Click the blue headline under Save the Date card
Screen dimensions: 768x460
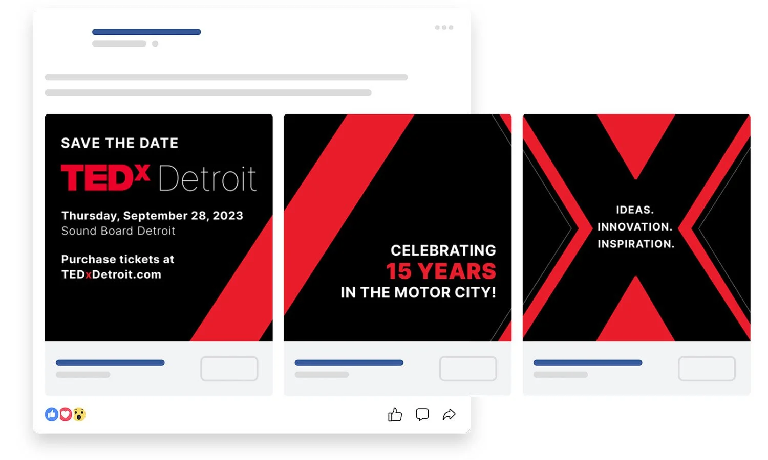pyautogui.click(x=110, y=363)
